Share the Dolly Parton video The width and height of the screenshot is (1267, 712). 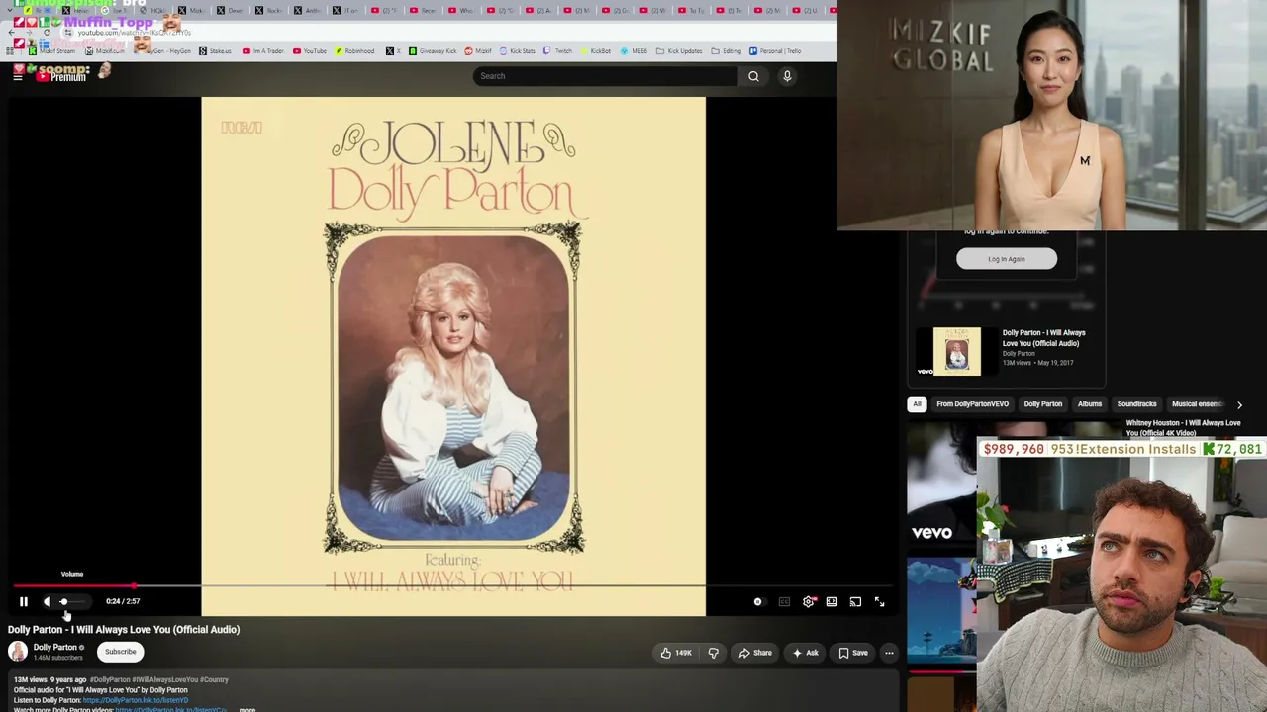click(755, 653)
